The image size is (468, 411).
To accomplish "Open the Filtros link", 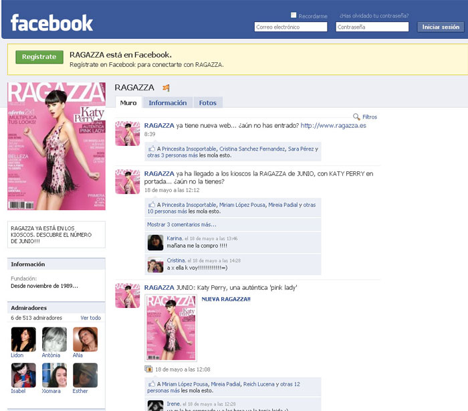I will click(370, 117).
